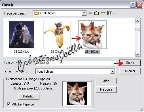Open the Tous fichiers combo box
The width and height of the screenshot is (144, 112).
pos(75,71)
